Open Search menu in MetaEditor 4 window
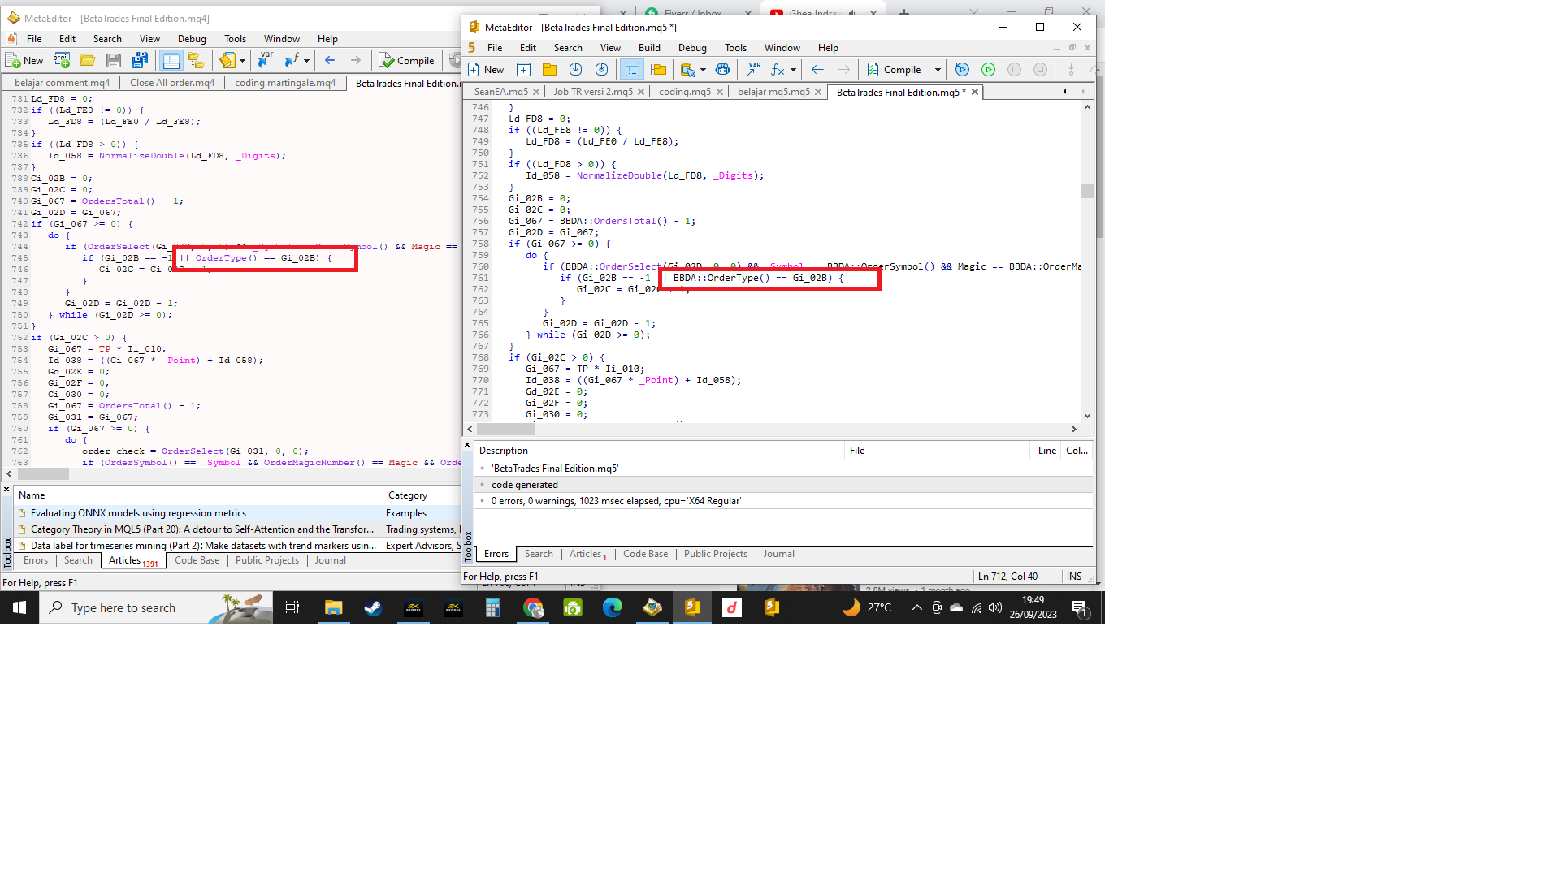This screenshot has height=877, width=1560. click(x=107, y=39)
